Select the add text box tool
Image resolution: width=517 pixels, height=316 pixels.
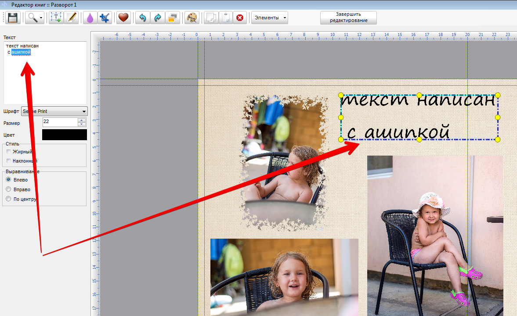click(56, 18)
